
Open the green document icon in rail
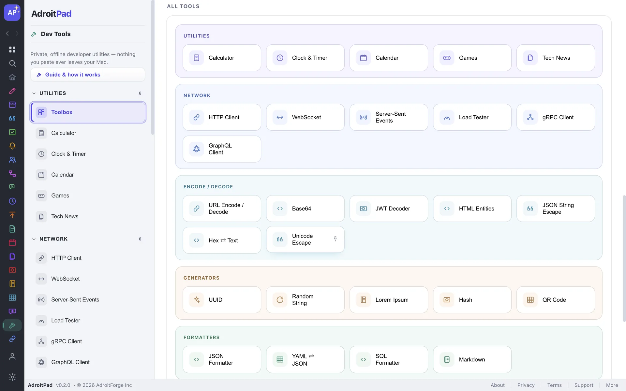pyautogui.click(x=12, y=229)
